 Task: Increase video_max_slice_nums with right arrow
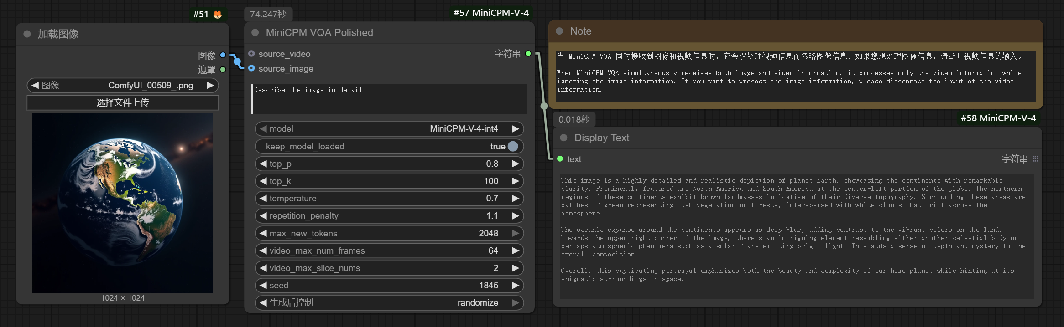click(x=516, y=268)
